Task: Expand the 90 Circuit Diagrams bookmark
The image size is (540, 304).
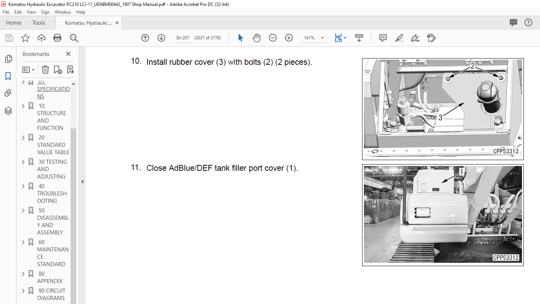Action: [x=23, y=291]
